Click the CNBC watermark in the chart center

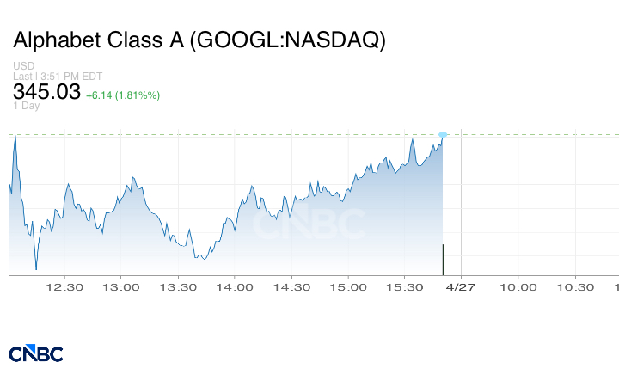tap(309, 225)
